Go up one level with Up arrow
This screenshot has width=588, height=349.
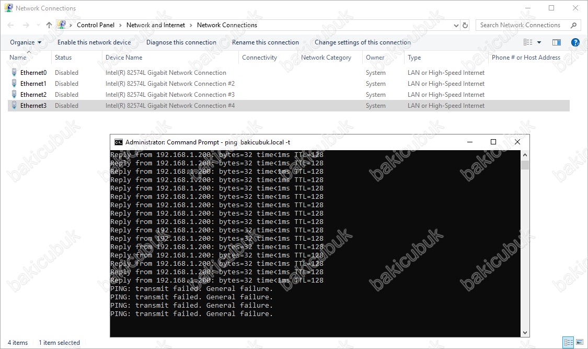(x=49, y=25)
